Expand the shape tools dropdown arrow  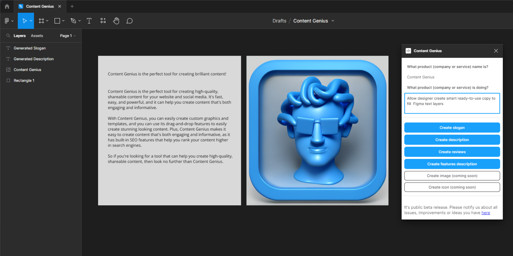63,21
